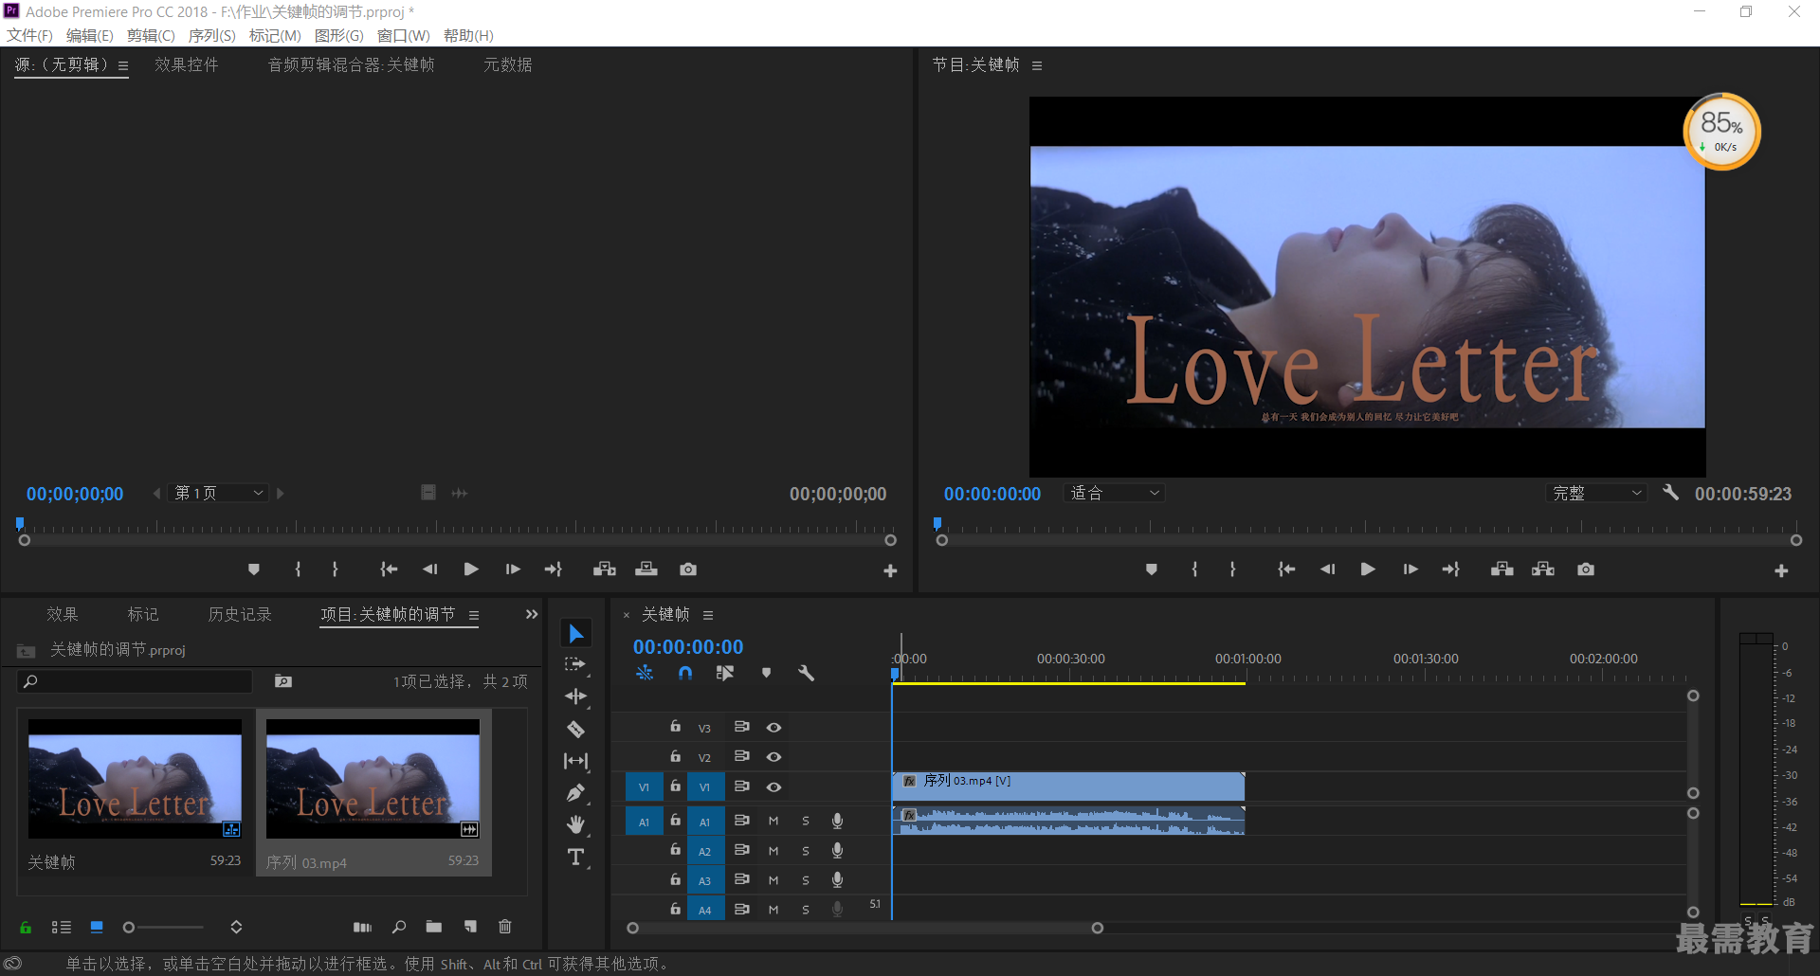Open 文件(F) menu
Image resolution: width=1820 pixels, height=976 pixels.
[x=29, y=36]
